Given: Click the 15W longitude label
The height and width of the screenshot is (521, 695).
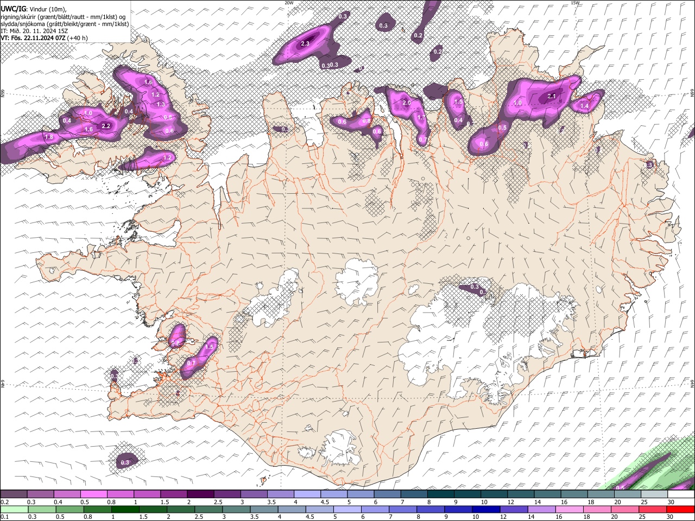Looking at the screenshot, I should coord(575,3).
